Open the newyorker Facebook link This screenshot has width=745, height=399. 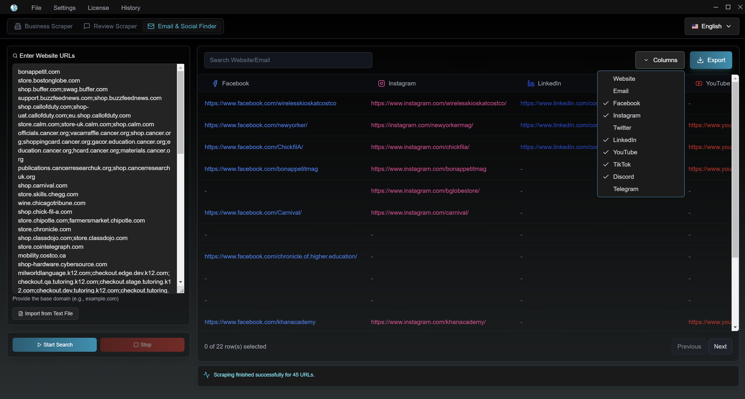(256, 125)
